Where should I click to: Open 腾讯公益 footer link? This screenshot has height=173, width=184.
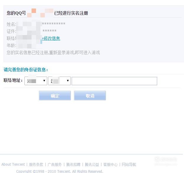click(92, 164)
